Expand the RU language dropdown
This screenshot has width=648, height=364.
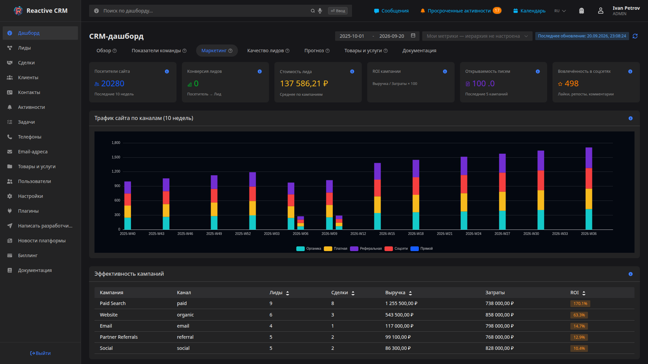click(x=560, y=11)
